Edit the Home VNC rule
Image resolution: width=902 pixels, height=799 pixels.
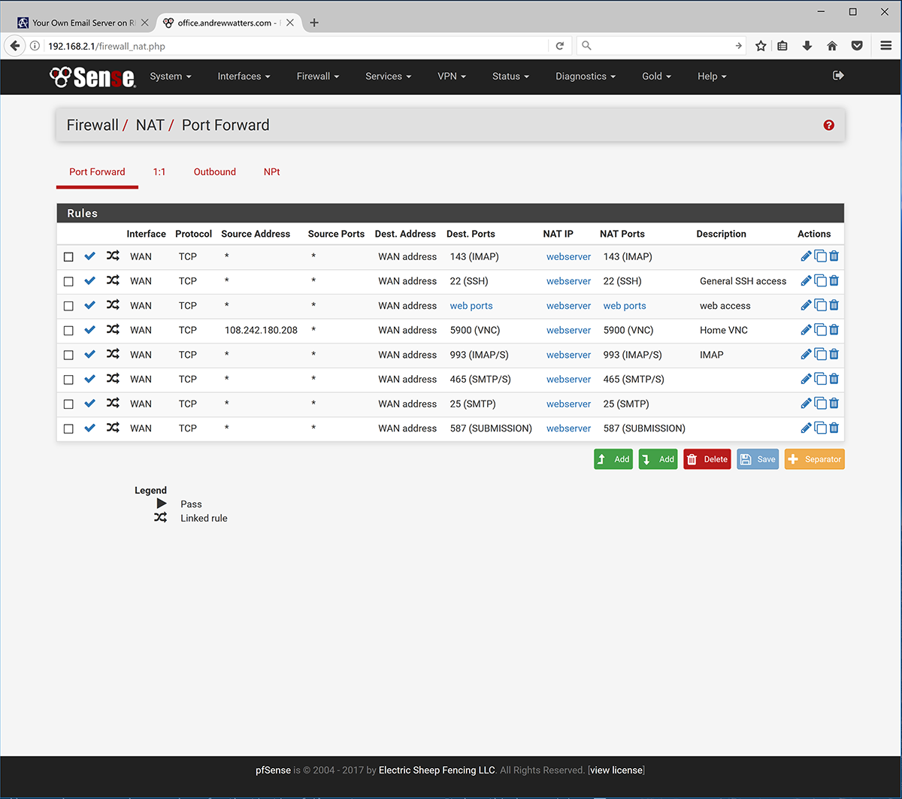point(806,330)
